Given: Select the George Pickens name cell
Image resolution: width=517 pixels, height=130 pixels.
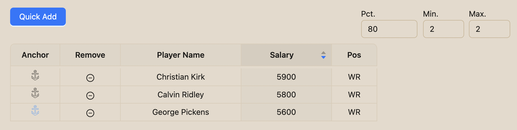Looking at the screenshot, I should click(x=181, y=112).
